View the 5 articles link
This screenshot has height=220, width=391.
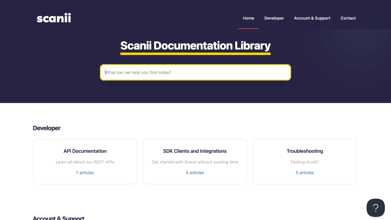[x=305, y=173]
